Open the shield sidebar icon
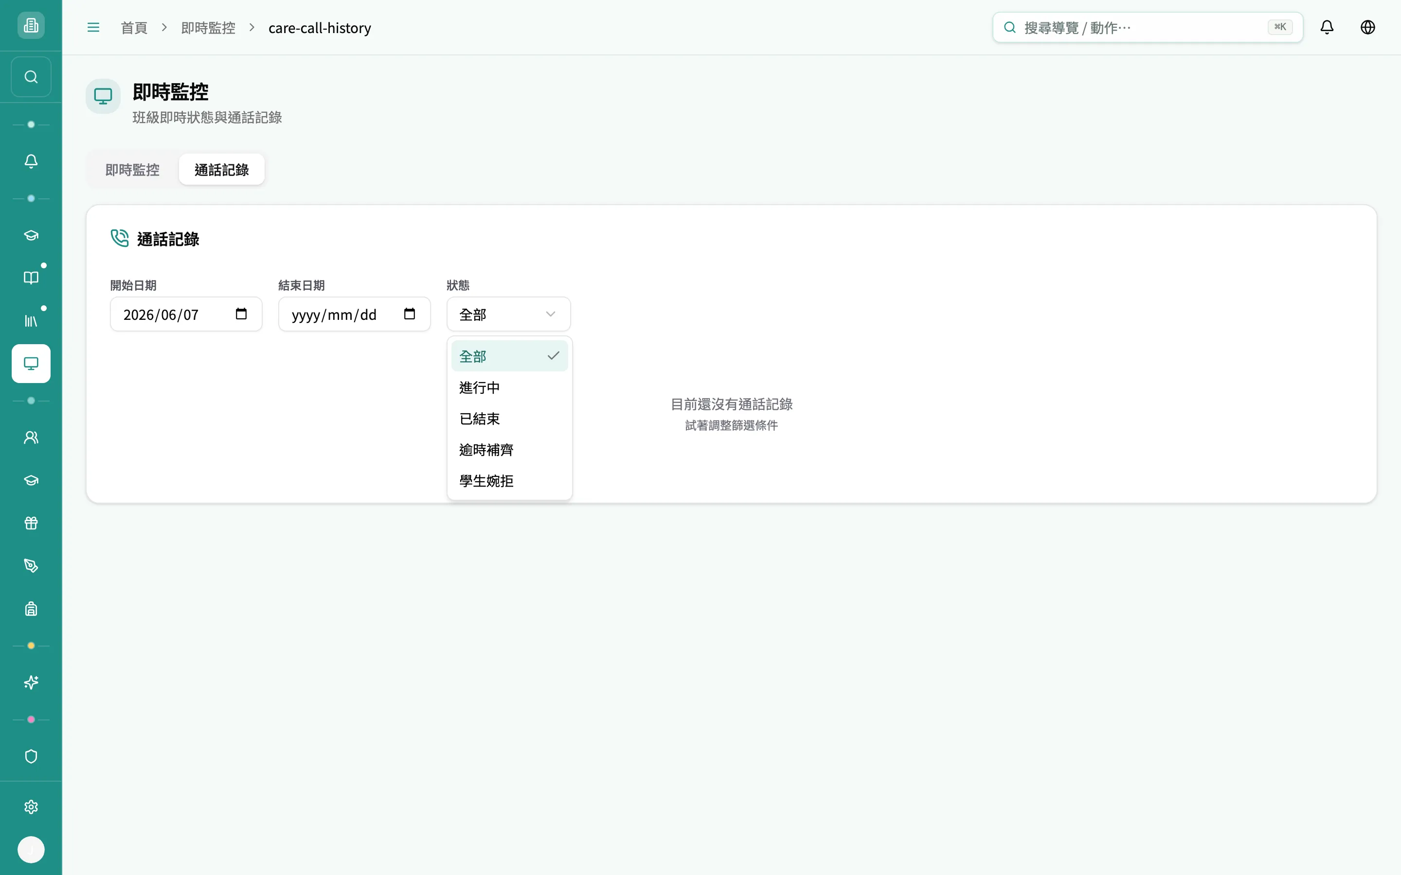This screenshot has height=875, width=1401. tap(31, 757)
